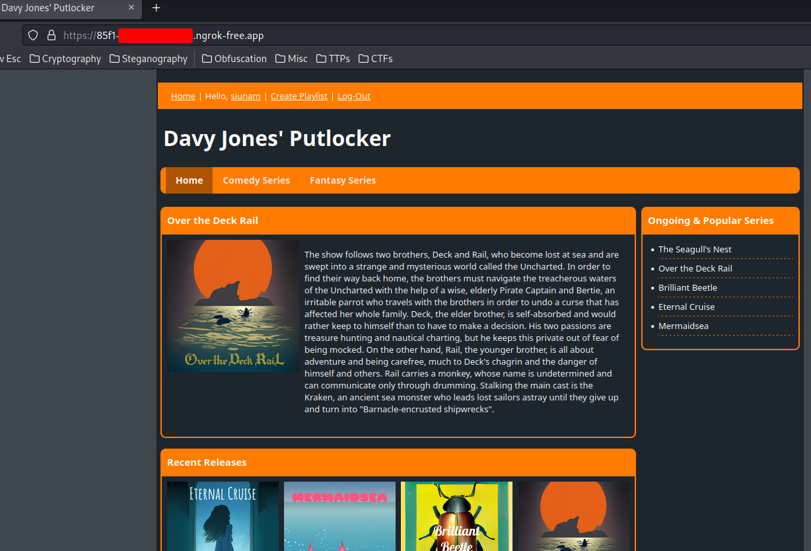Open the orange sunset recent release poster
The image size is (811, 551).
click(573, 516)
